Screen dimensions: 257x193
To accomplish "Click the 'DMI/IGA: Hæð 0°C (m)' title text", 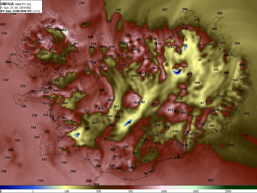I will [16, 4].
